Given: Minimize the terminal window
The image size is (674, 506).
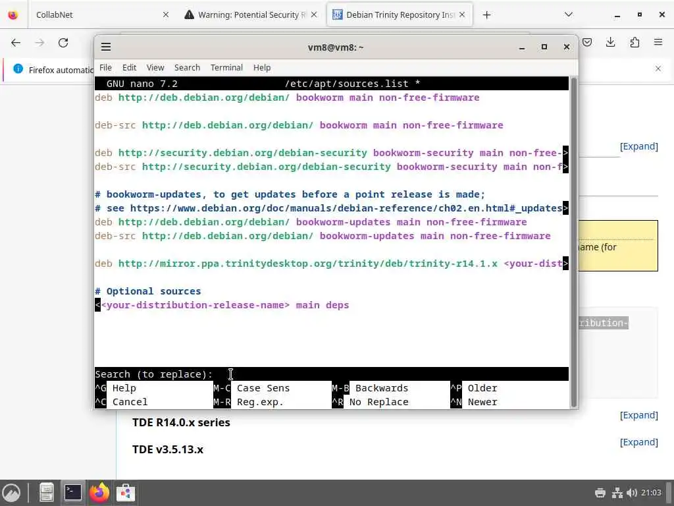Looking at the screenshot, I should coord(522,47).
